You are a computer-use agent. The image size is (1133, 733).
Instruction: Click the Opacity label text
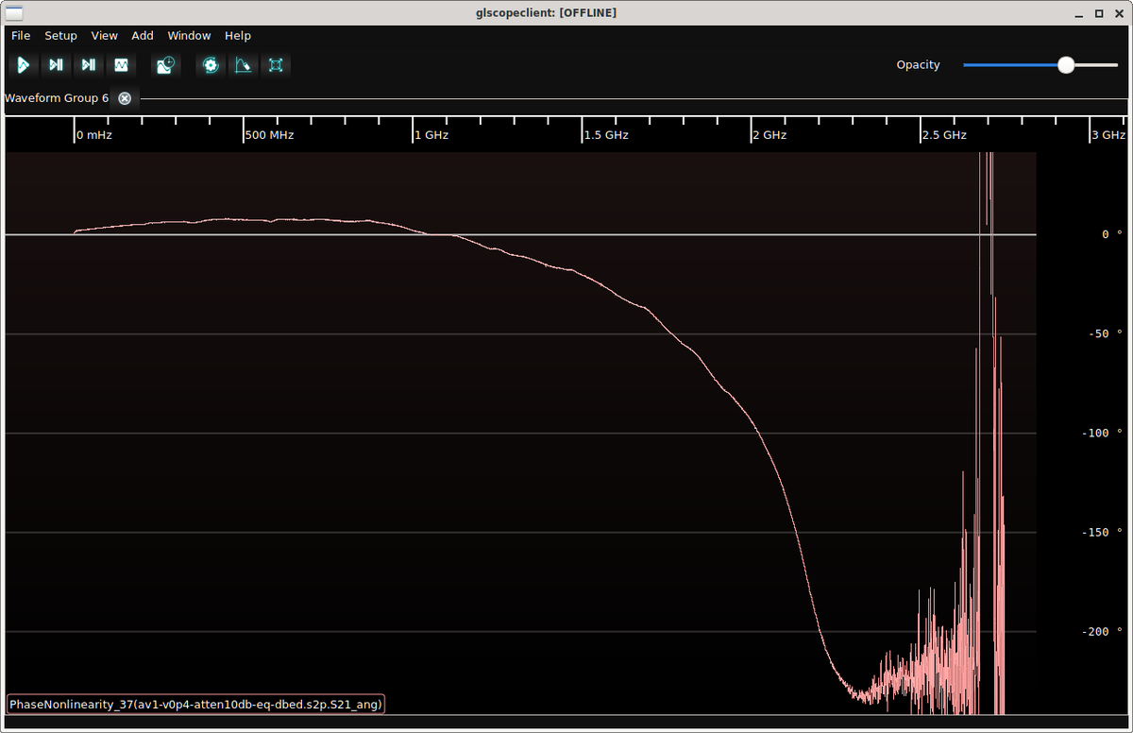coord(919,65)
